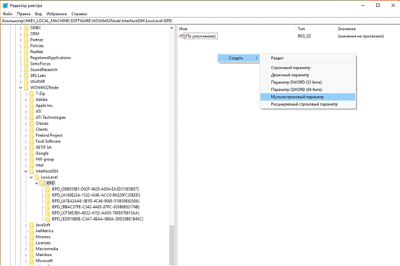Viewport: 400px width, 266px height.
Task: Click the Firebird Project folder icon
Action: (32, 135)
